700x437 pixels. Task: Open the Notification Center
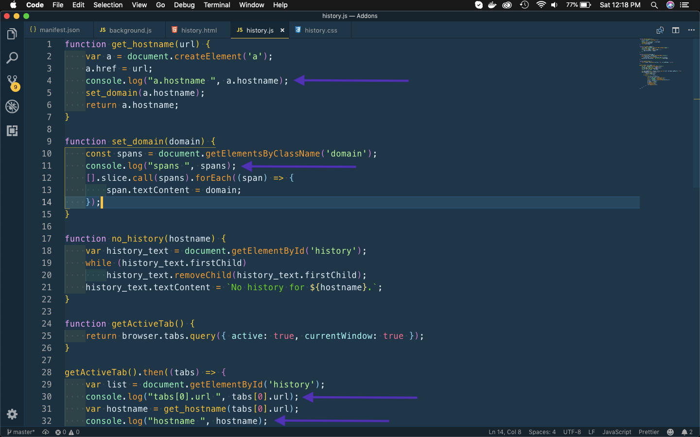685,5
